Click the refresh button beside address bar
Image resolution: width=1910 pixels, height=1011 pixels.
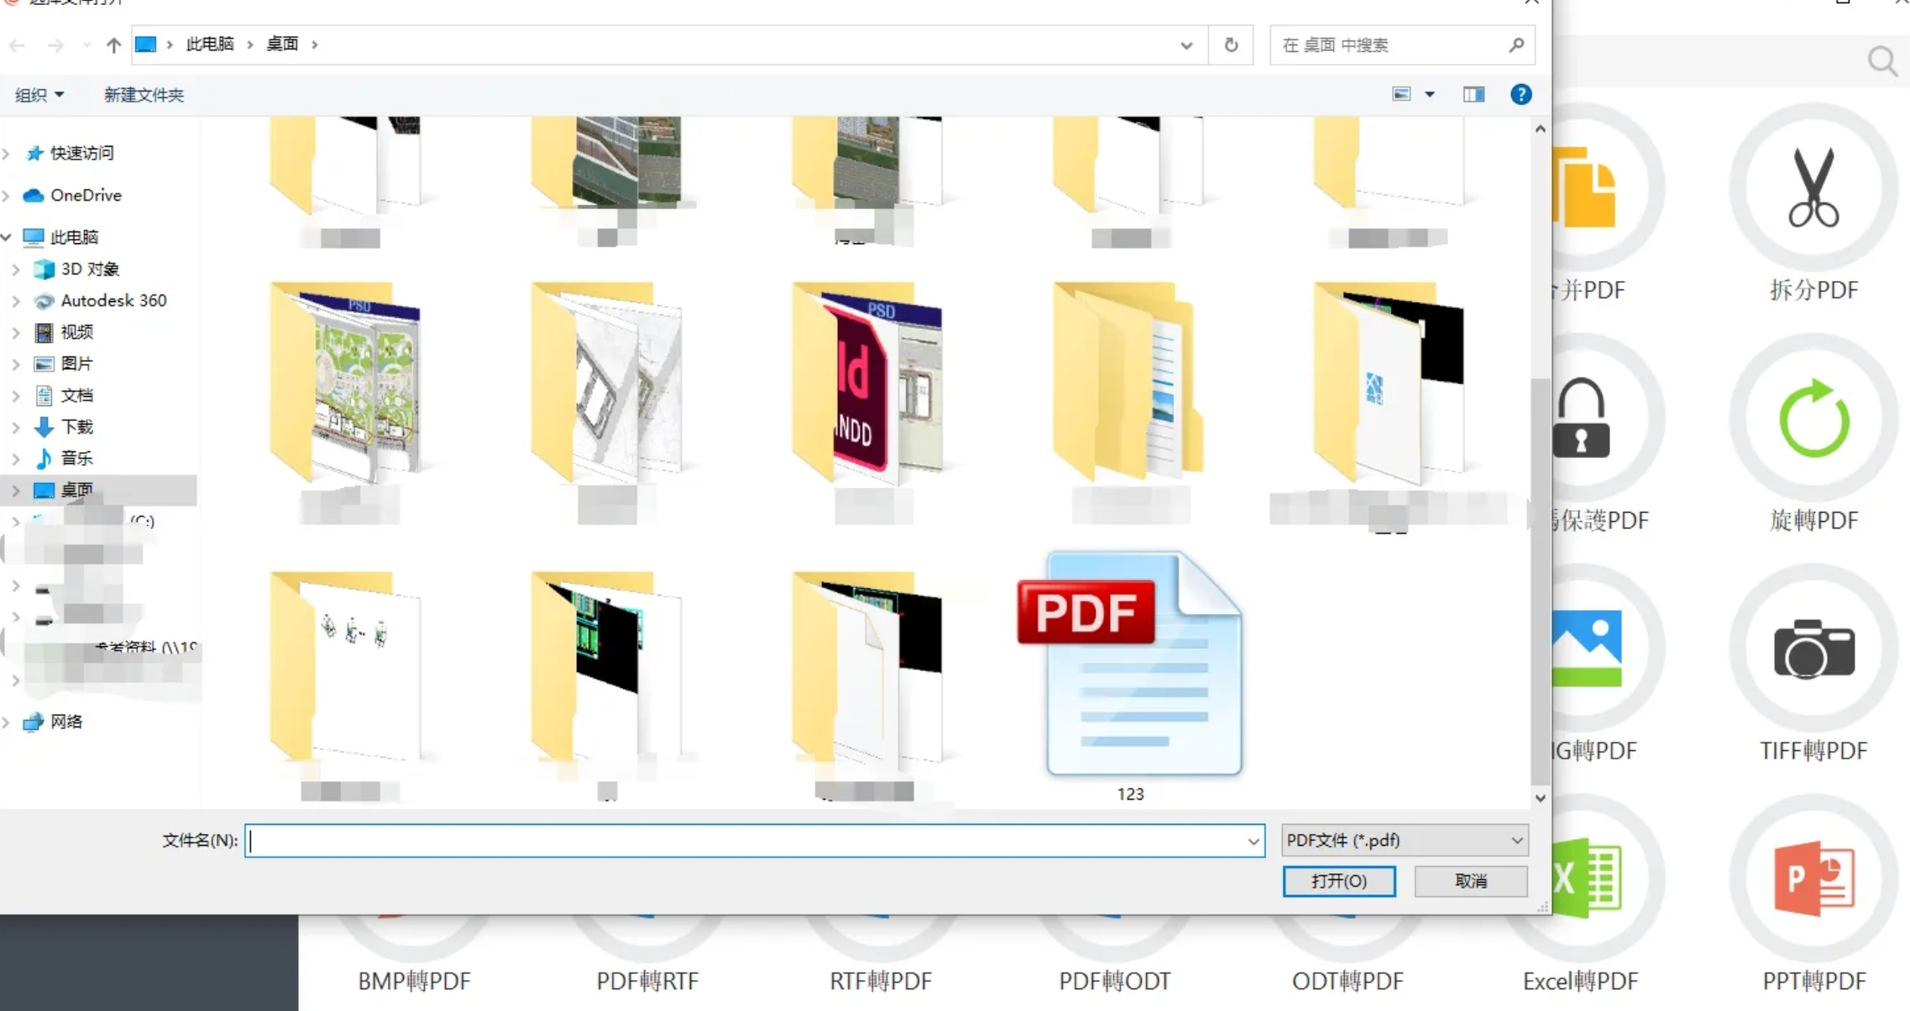(x=1231, y=44)
